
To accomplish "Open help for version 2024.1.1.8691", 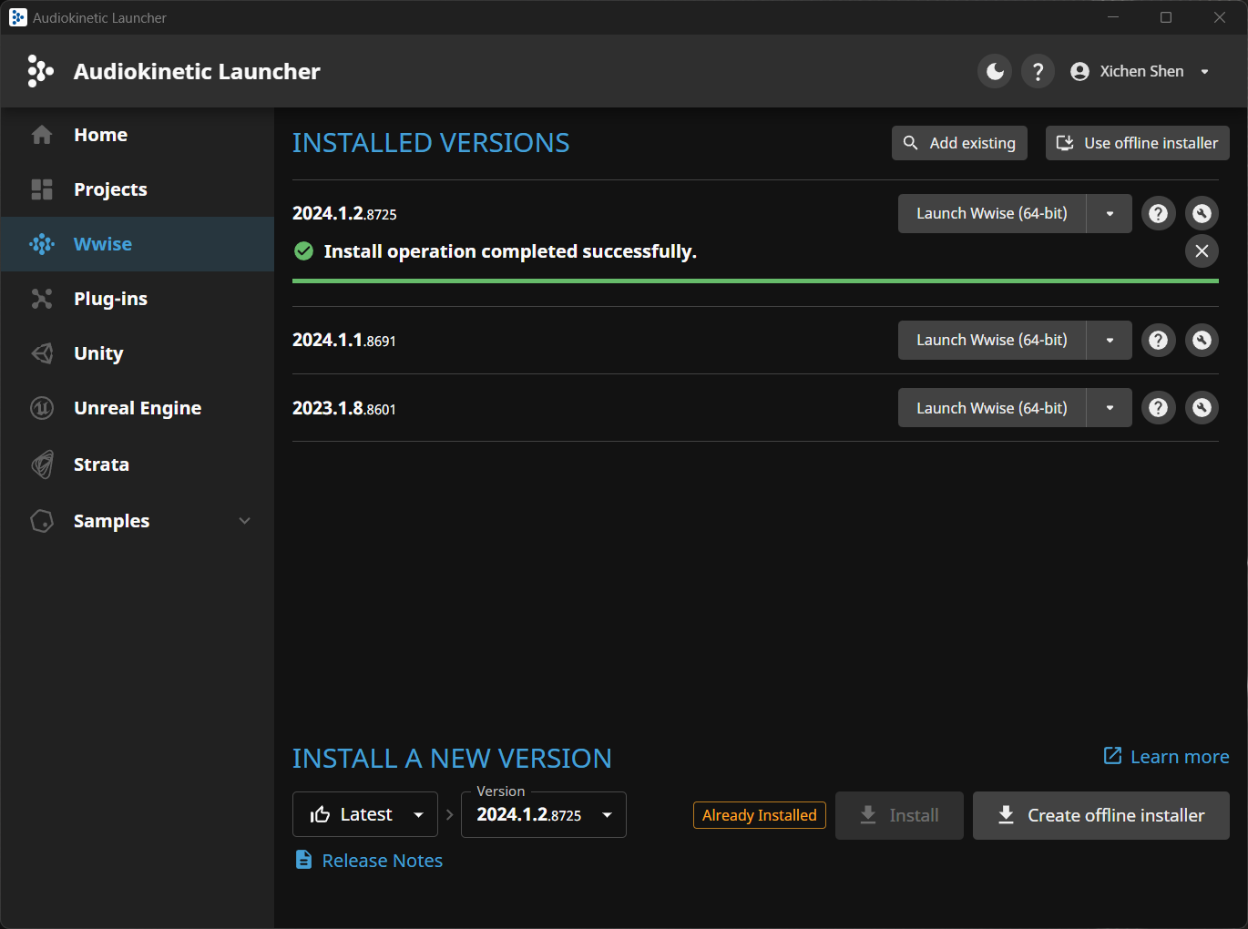I will pyautogui.click(x=1158, y=340).
